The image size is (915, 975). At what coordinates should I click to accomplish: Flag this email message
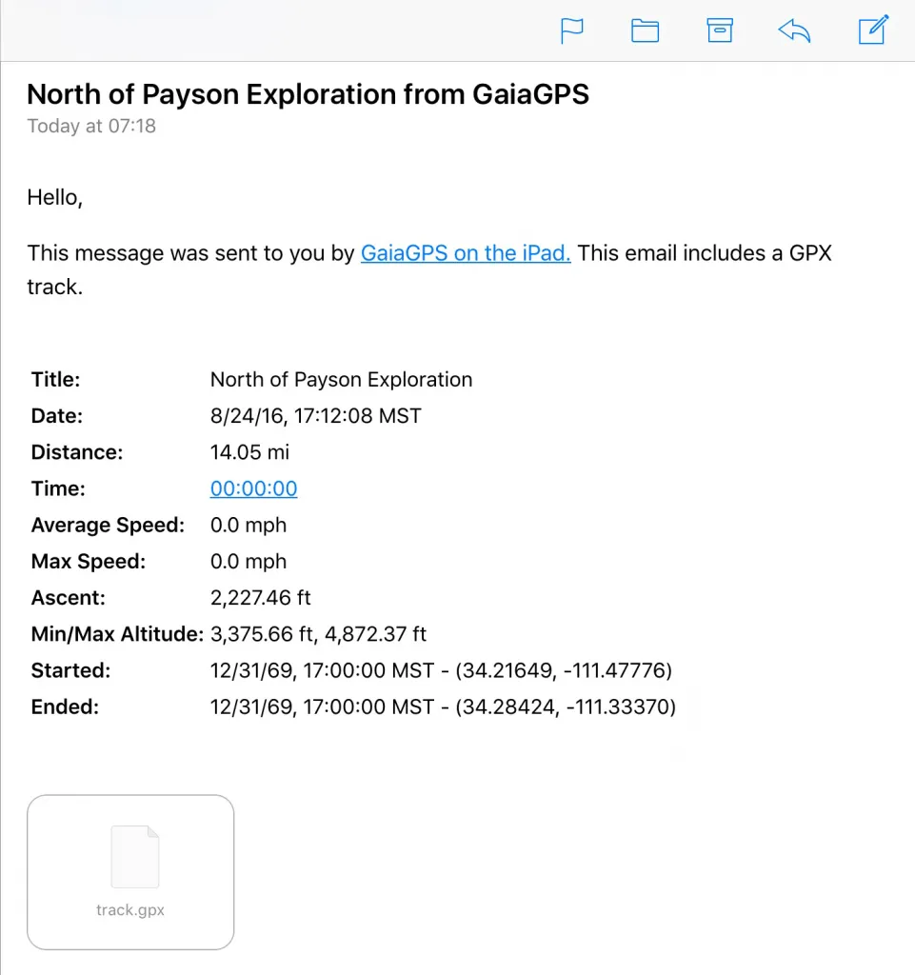[x=572, y=30]
